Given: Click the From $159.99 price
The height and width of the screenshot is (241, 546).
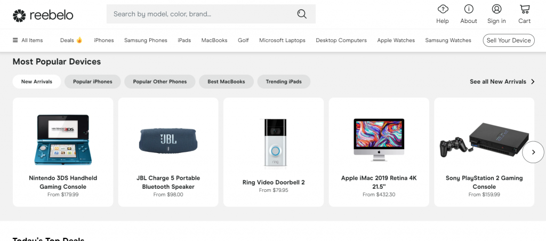Looking at the screenshot, I should 484,195.
